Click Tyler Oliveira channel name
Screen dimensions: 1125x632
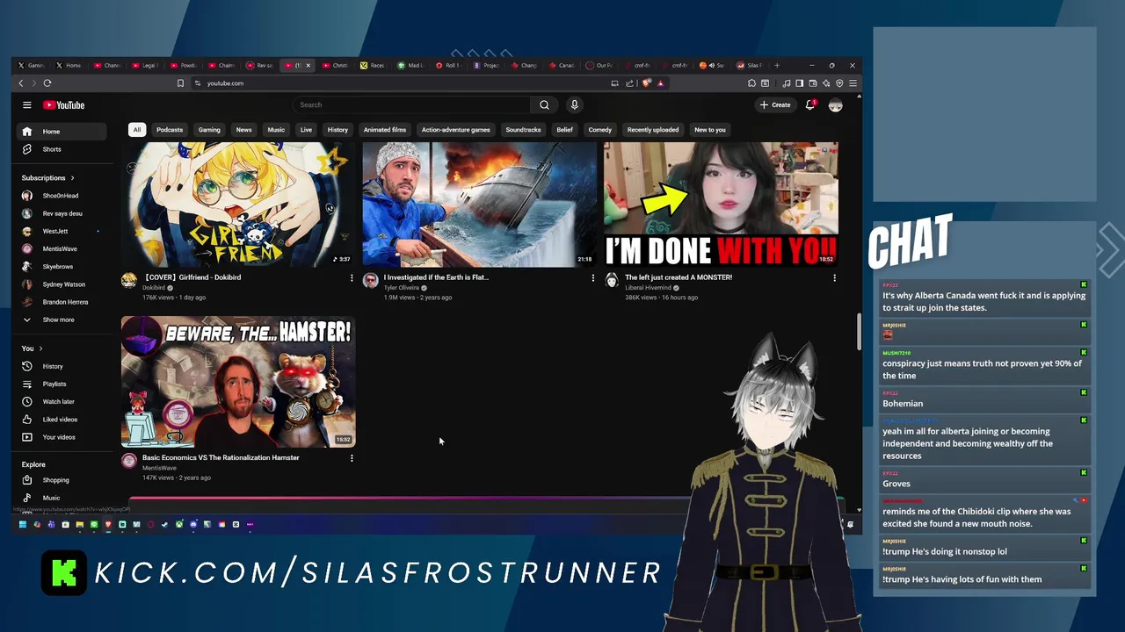coord(402,288)
